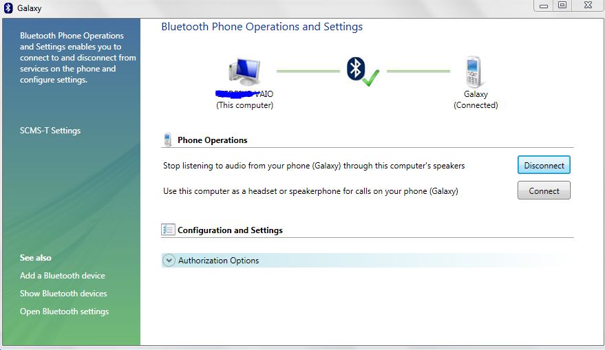Viewport: 605px width, 350px height.
Task: Expand Authorization Options with the chevron
Action: click(169, 261)
